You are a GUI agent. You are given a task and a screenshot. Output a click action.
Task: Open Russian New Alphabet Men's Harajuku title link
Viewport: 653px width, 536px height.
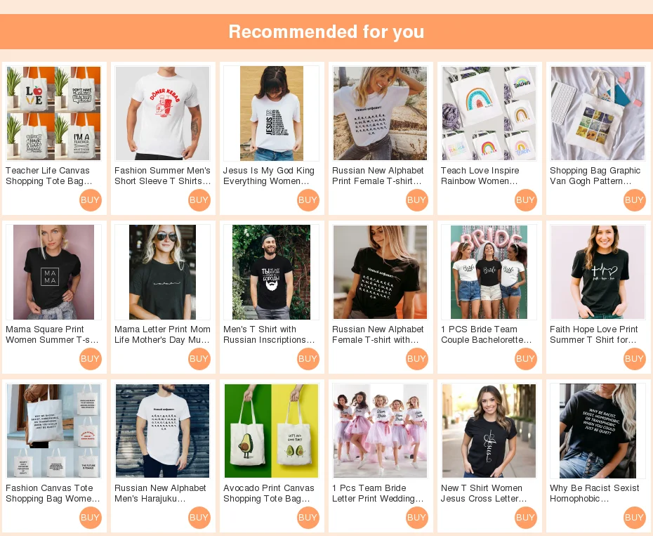pos(160,493)
